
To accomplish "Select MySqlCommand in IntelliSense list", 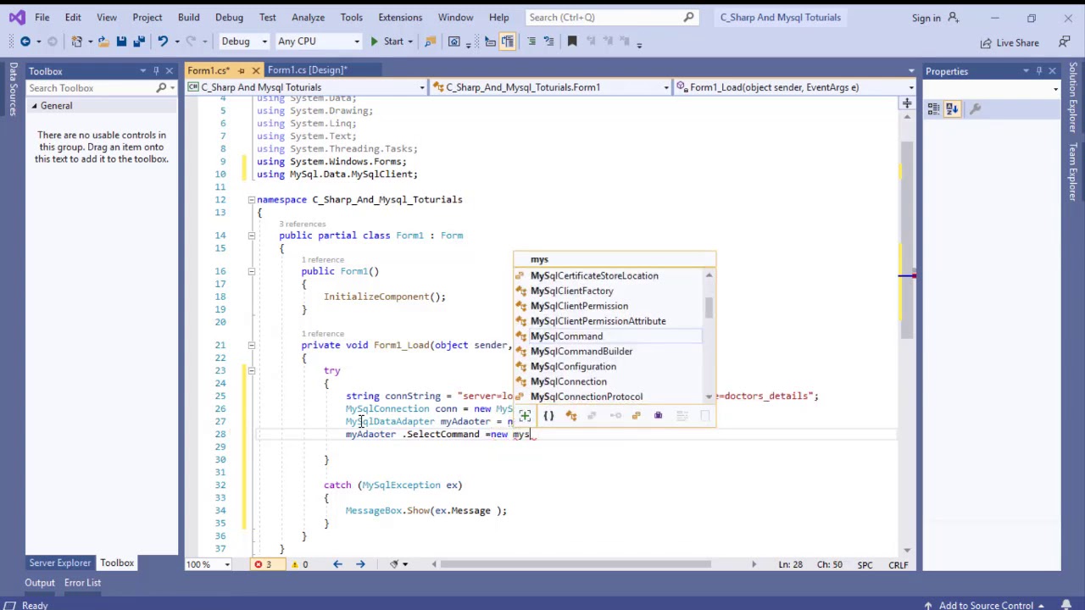I will point(608,336).
